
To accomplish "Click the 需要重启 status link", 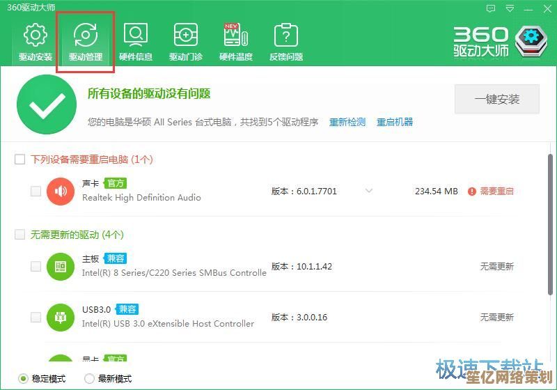I will 496,192.
